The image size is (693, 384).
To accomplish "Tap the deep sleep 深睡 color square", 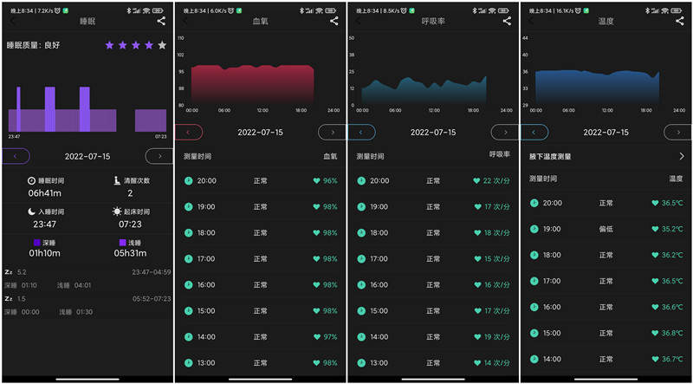I will click(x=37, y=243).
